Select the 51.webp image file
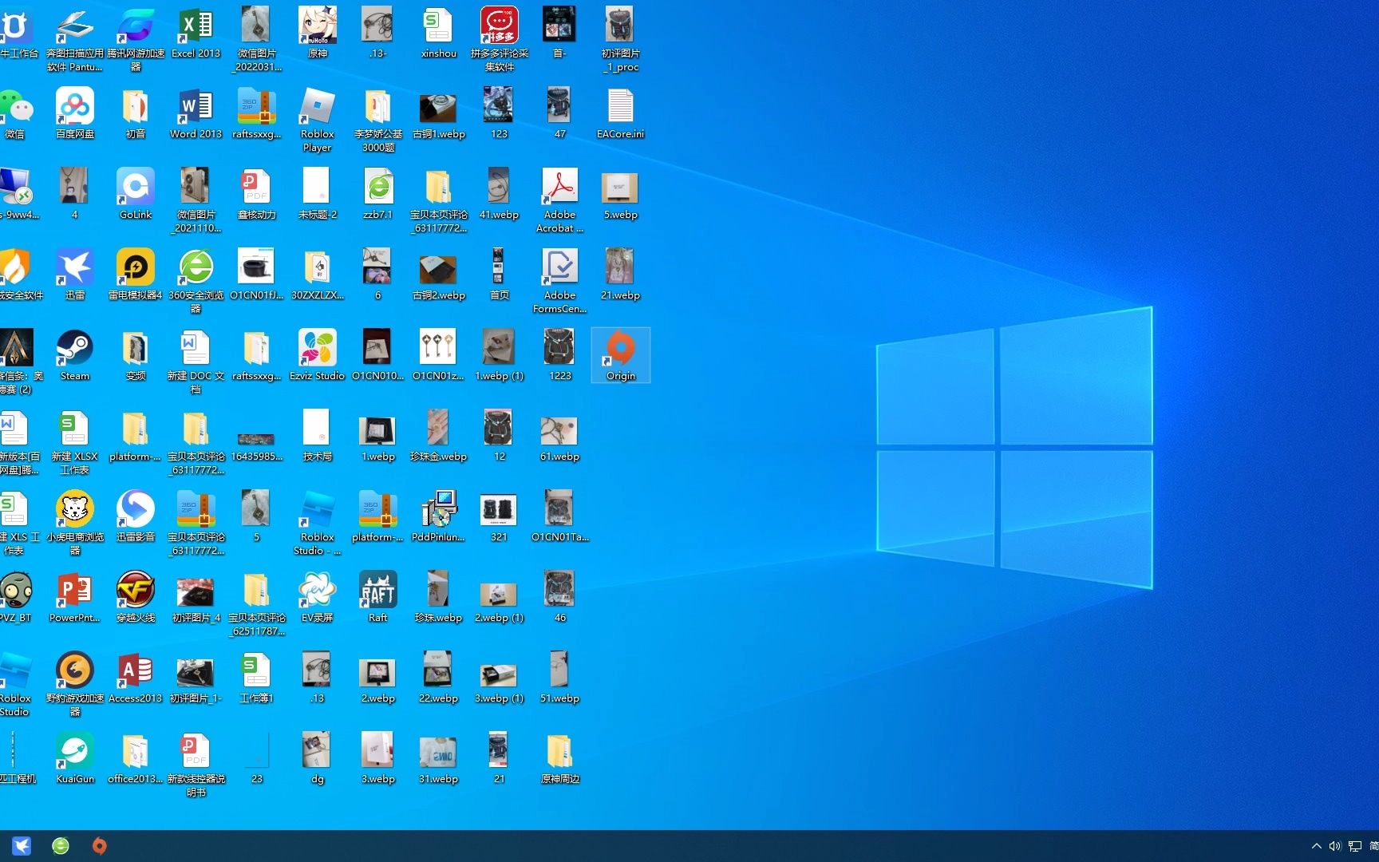Image resolution: width=1379 pixels, height=862 pixels. point(559,678)
